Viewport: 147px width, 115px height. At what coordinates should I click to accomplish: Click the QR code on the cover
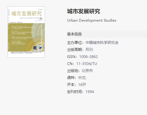(35, 48)
